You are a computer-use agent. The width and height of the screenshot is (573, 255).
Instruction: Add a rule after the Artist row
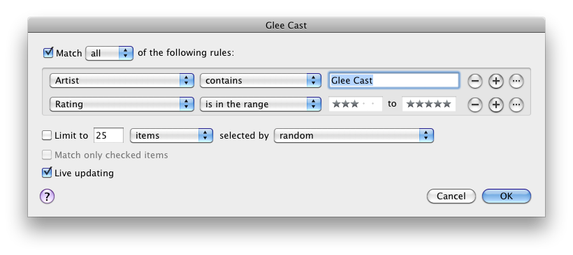click(x=495, y=82)
